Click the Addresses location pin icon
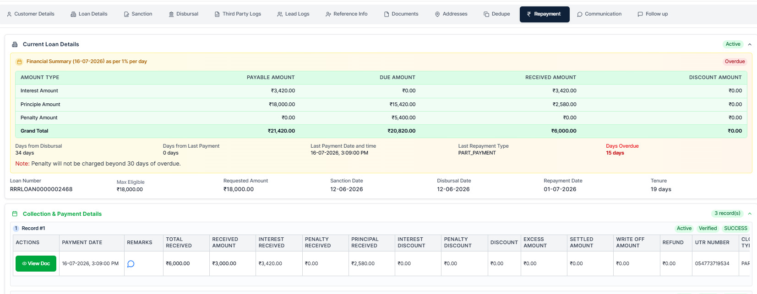The height and width of the screenshot is (294, 757). pos(437,14)
